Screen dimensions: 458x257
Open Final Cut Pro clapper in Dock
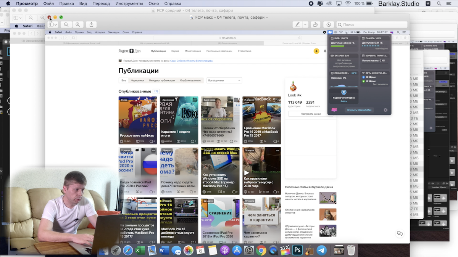tap(285, 250)
